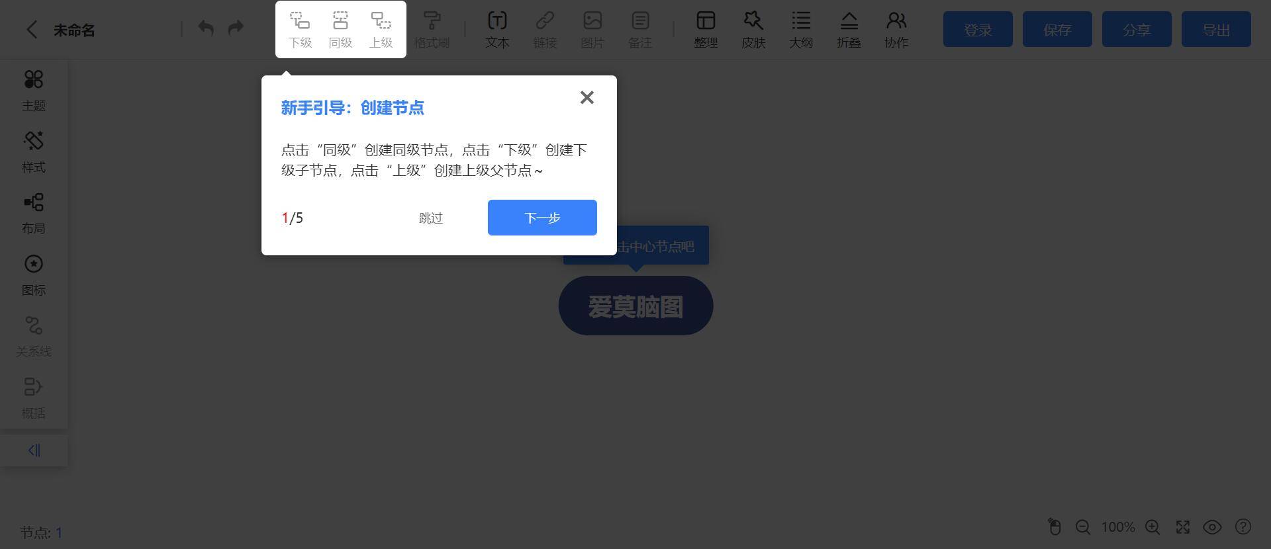Add a 备注 note

pos(640,30)
